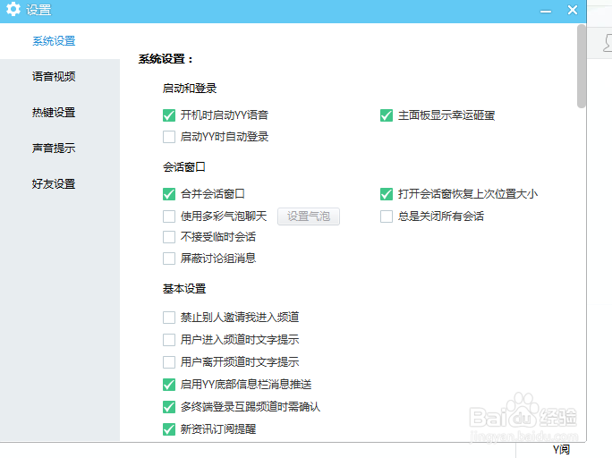The image size is (612, 458).
Task: Click the 基本设置 section heading
Action: 184,289
